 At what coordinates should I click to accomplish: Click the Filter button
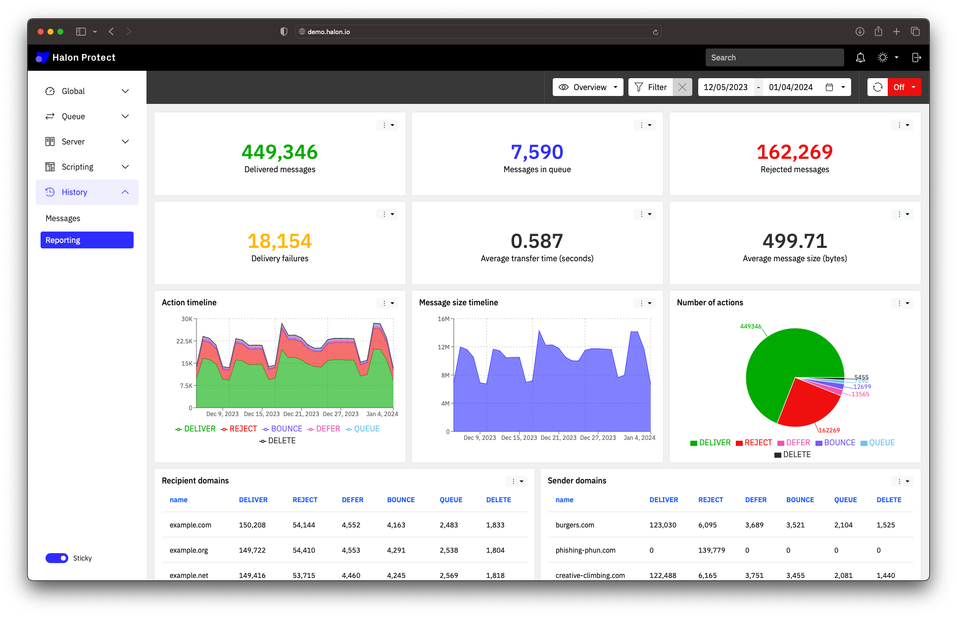[x=650, y=87]
